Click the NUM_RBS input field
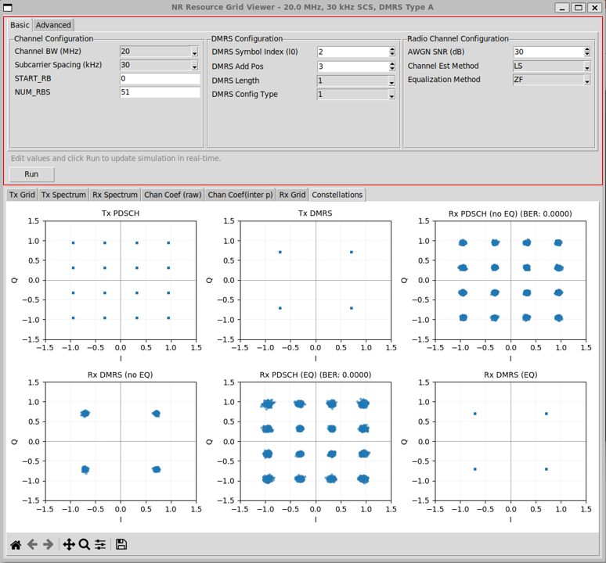Screen dimensions: 606x563 click(x=160, y=92)
